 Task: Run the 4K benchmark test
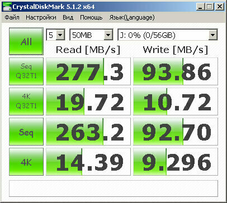point(26,162)
